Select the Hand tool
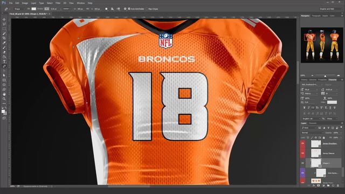 click(4, 94)
